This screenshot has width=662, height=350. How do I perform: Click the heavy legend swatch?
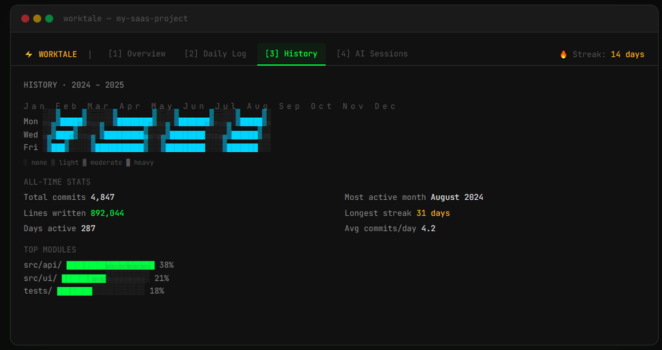[x=128, y=163]
